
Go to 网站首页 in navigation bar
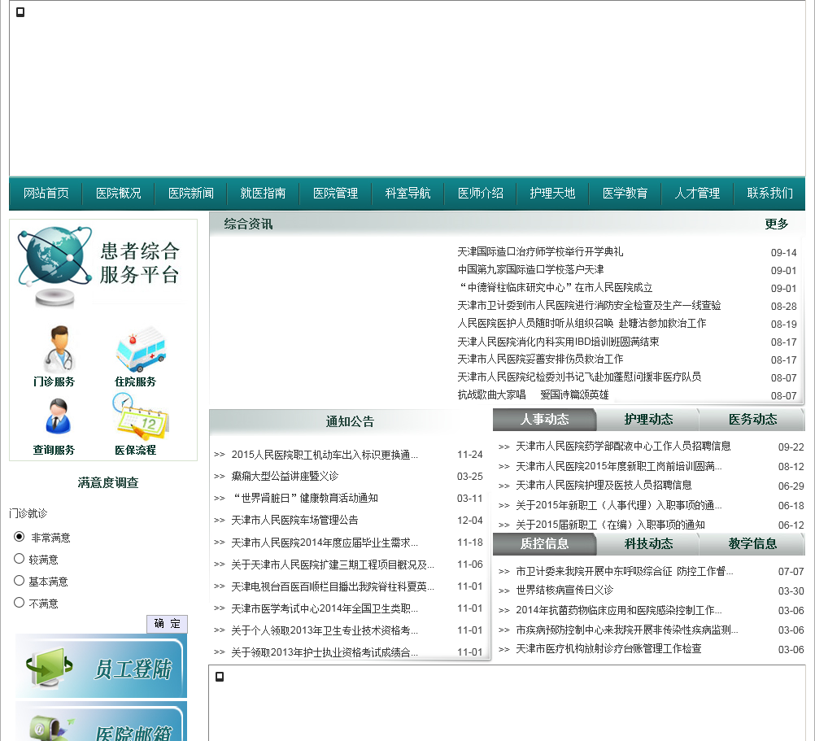click(46, 194)
